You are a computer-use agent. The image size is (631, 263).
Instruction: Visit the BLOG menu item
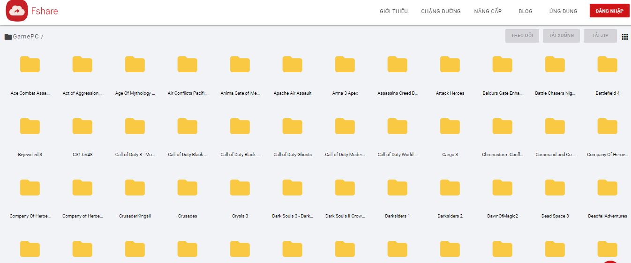pyautogui.click(x=526, y=11)
